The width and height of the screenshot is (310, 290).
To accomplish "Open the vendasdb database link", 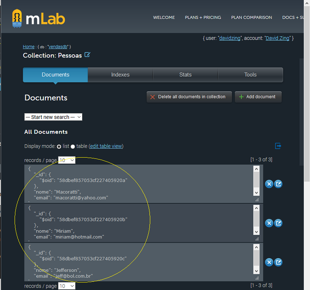I will pos(58,47).
